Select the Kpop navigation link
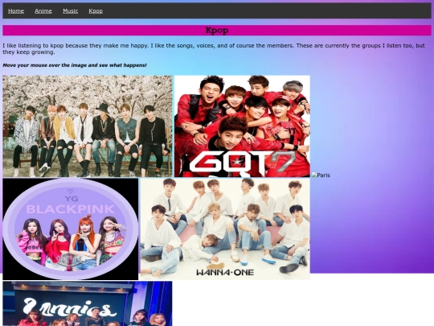The width and height of the screenshot is (434, 326). pyautogui.click(x=96, y=11)
